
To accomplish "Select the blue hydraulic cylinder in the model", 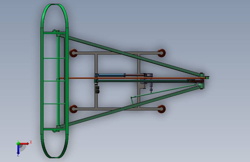I will (112, 75).
